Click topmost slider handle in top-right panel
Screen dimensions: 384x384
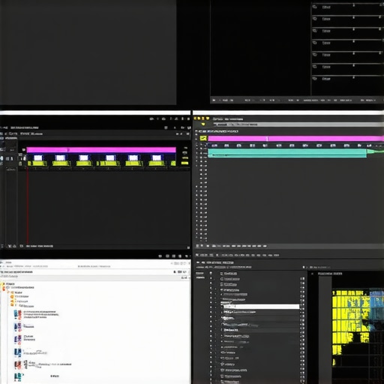[x=353, y=4]
